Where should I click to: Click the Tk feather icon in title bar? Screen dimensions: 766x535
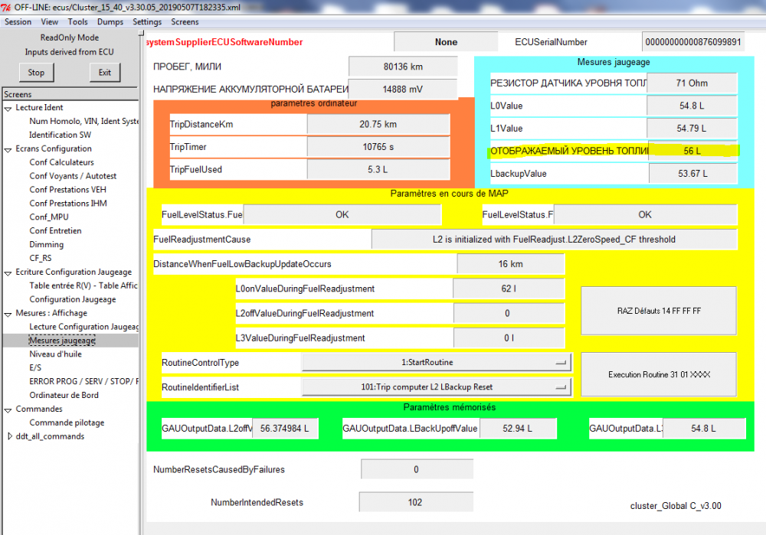pyautogui.click(x=6, y=8)
